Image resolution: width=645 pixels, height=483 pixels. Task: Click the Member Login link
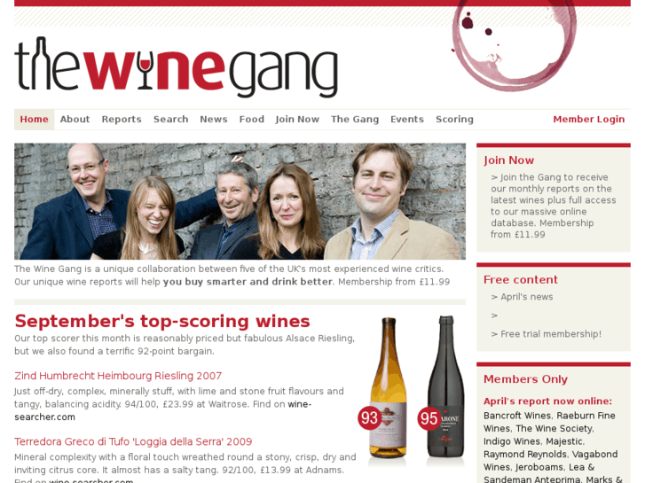[588, 120]
